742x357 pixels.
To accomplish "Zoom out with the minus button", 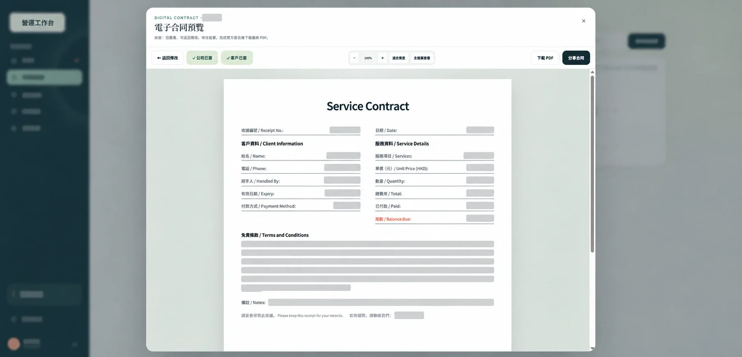I will (354, 58).
